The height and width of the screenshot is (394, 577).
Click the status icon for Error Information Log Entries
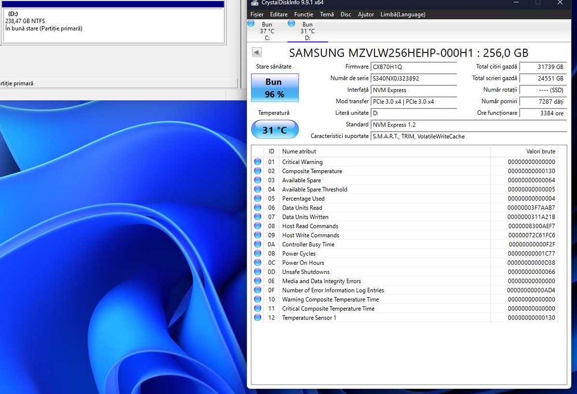point(257,290)
